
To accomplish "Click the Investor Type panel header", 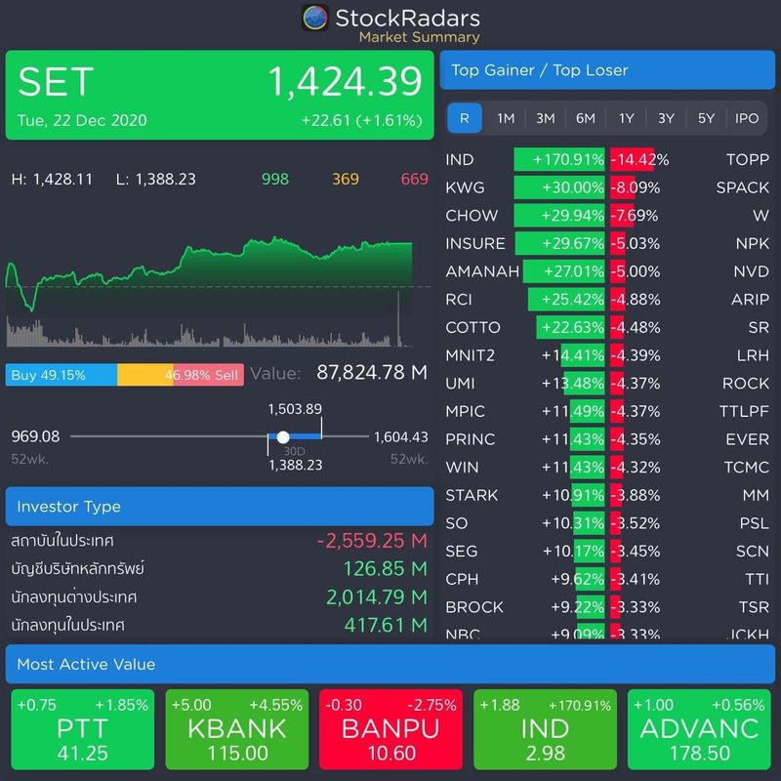I will click(221, 505).
